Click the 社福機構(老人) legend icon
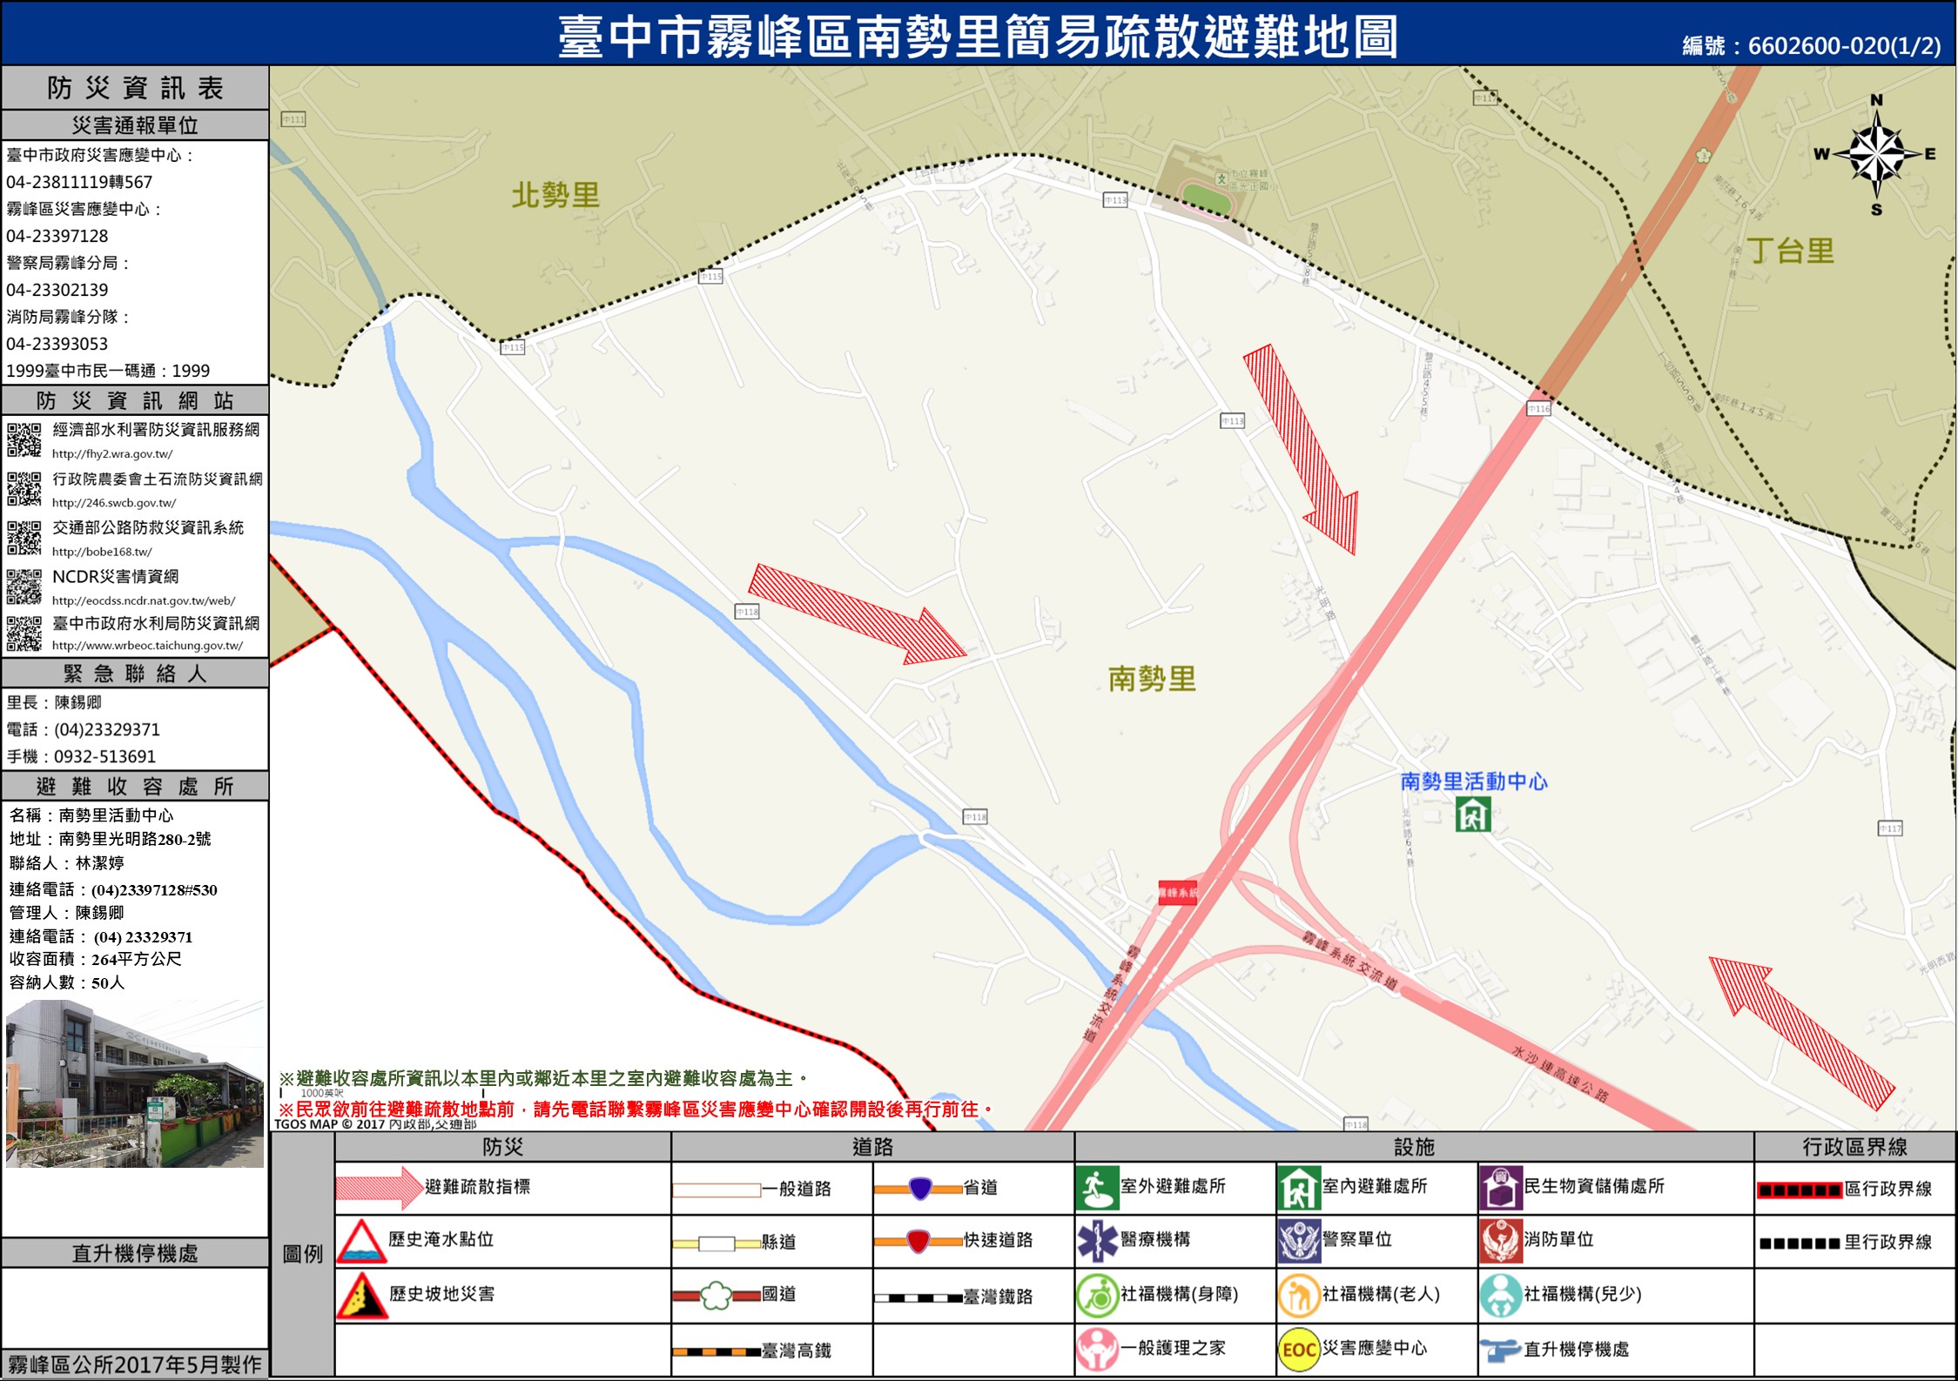This screenshot has width=1958, height=1381. [1299, 1296]
